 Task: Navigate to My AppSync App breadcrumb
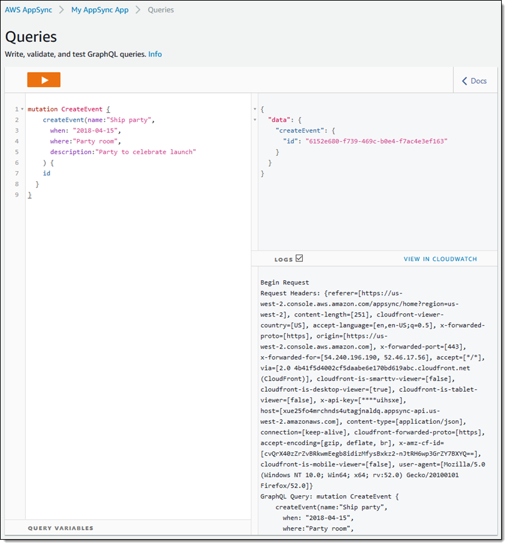point(100,10)
